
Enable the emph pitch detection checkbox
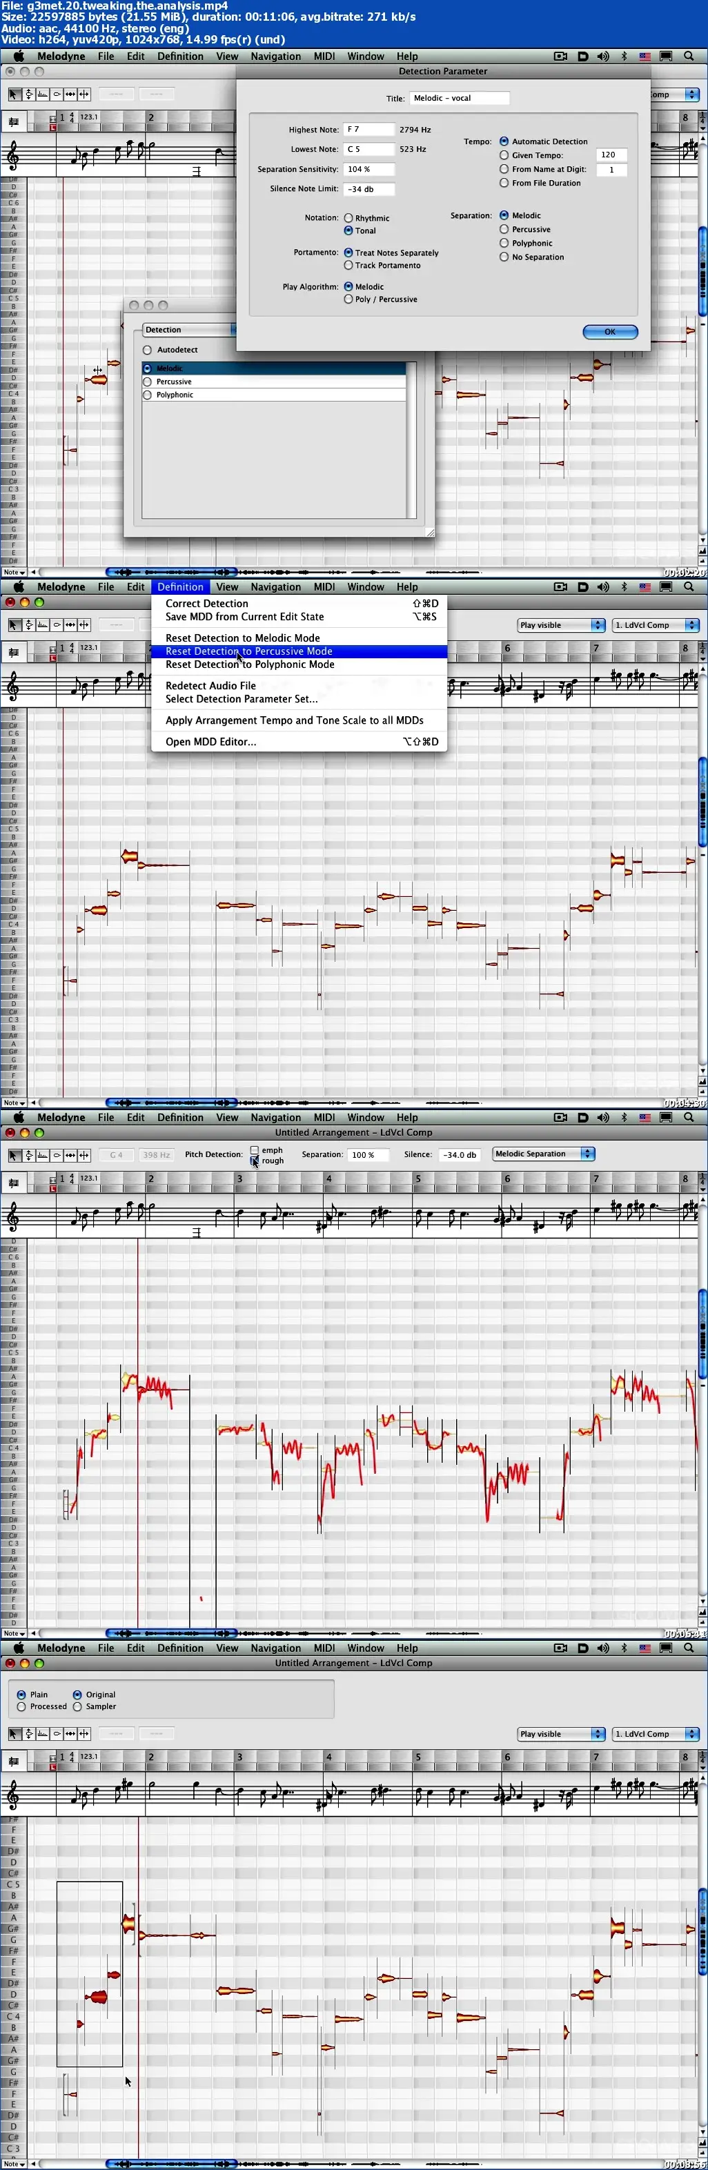[x=255, y=1150]
